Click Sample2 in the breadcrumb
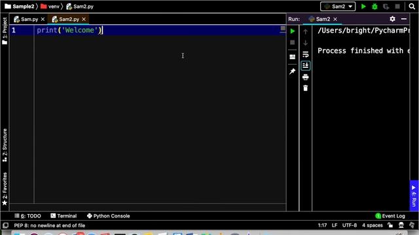Viewport: 419px width, 235px height. click(x=20, y=7)
